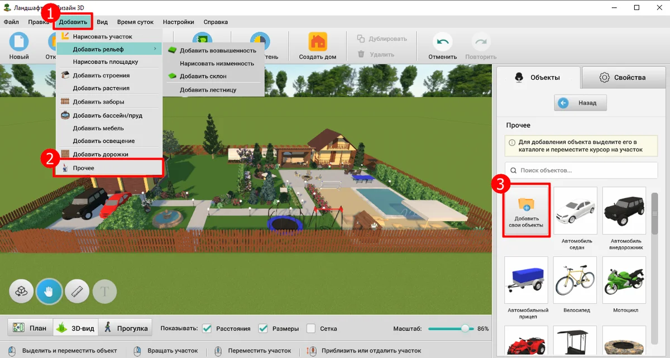Image resolution: width=670 pixels, height=358 pixels.
Task: Switch to Прогулка walk mode
Action: coord(126,328)
